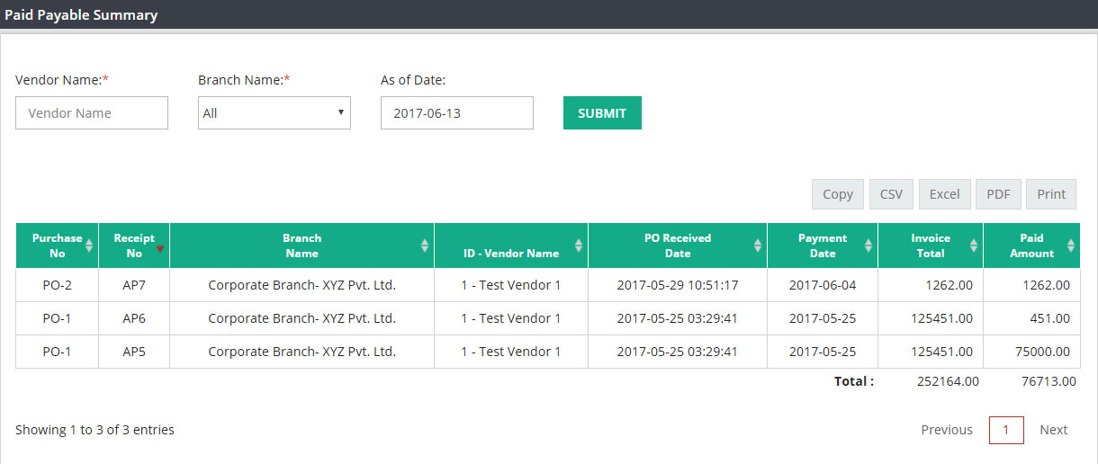Click PO received date 2017-05-29 10:51:17
The height and width of the screenshot is (464, 1098).
pyautogui.click(x=678, y=285)
